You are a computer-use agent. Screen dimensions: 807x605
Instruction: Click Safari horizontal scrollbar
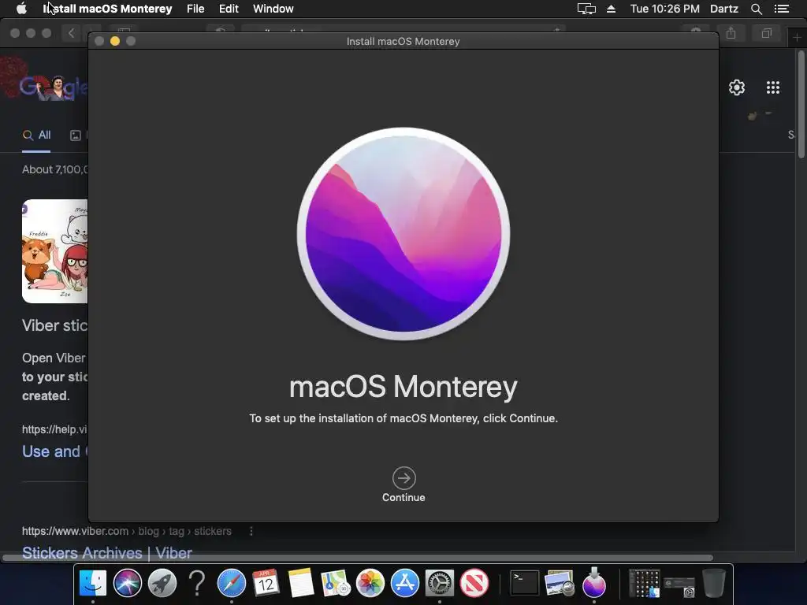pos(358,558)
